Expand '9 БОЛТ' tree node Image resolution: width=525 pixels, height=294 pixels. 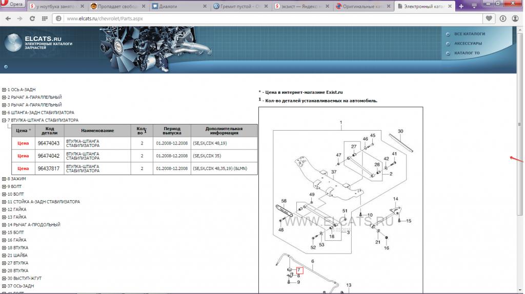[4, 186]
